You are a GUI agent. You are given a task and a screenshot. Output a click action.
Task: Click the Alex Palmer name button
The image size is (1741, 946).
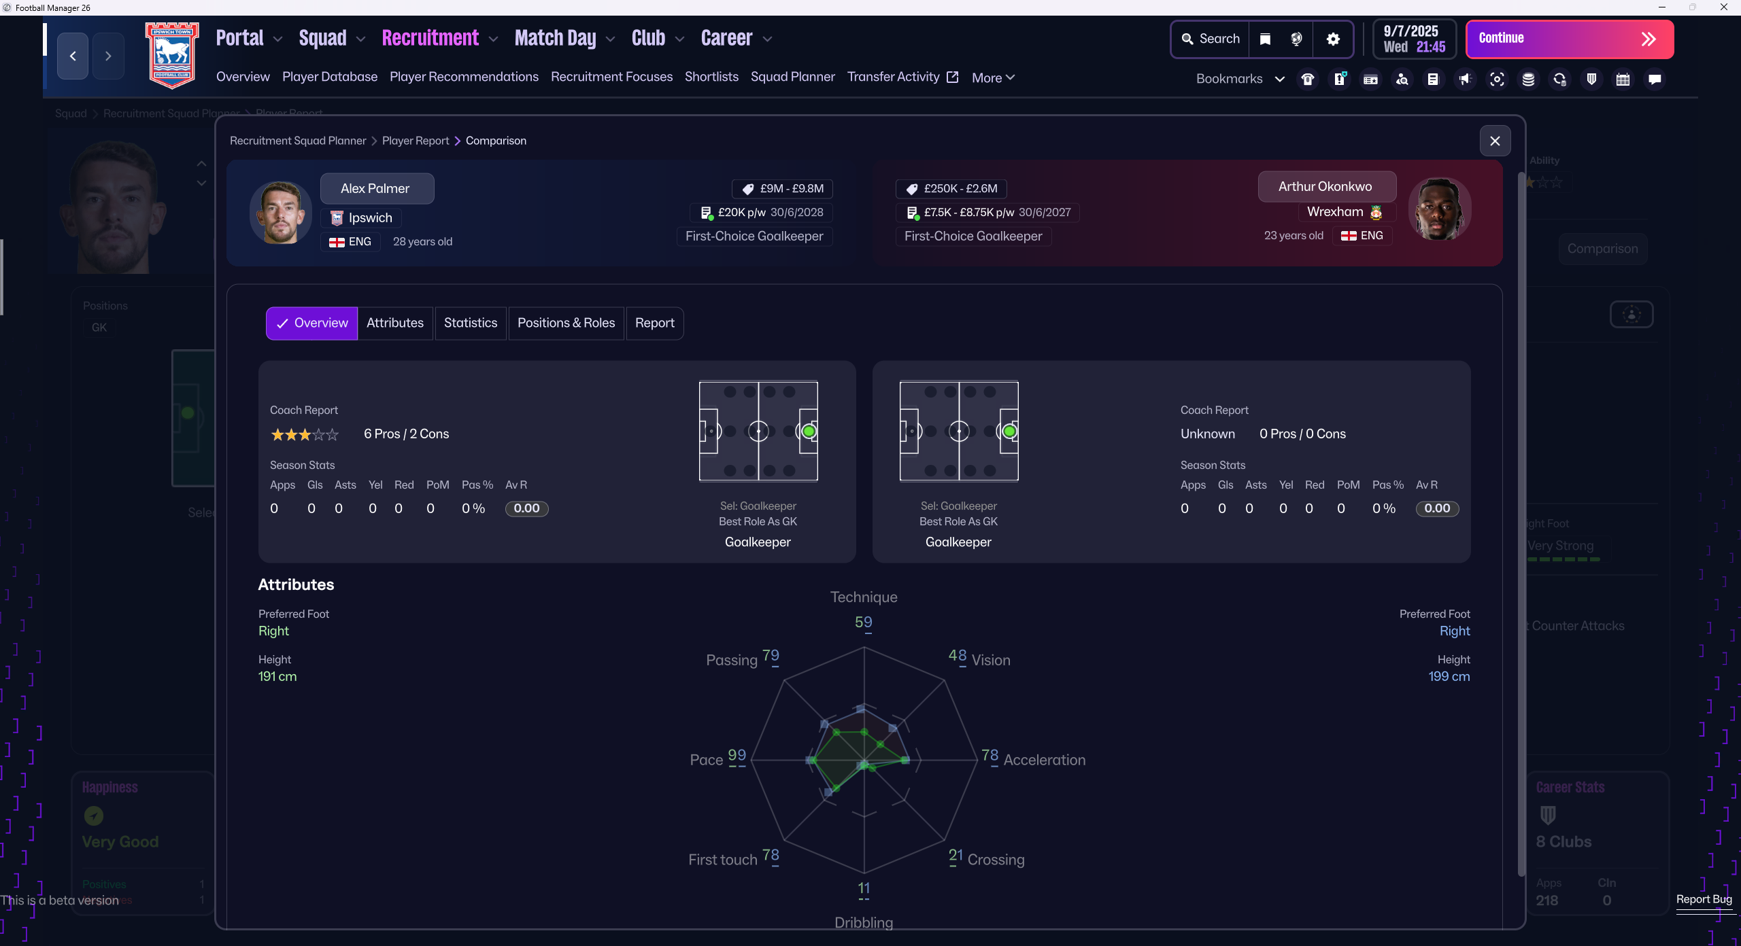pyautogui.click(x=377, y=188)
